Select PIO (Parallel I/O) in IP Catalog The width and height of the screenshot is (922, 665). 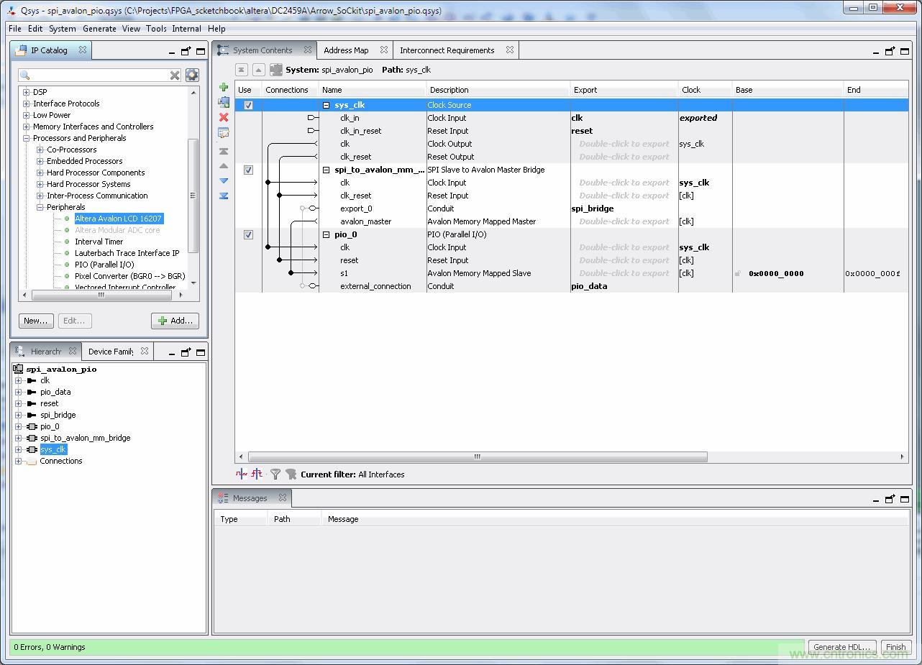[x=104, y=265]
